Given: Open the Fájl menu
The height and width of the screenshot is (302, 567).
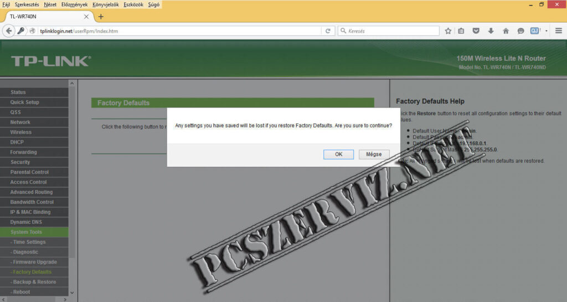Looking at the screenshot, I should (6, 4).
